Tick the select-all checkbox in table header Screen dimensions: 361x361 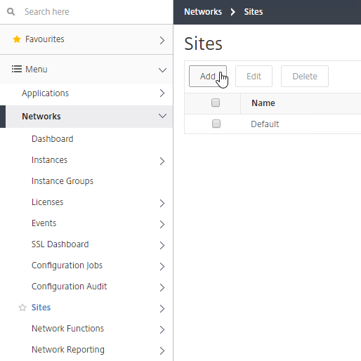(216, 103)
